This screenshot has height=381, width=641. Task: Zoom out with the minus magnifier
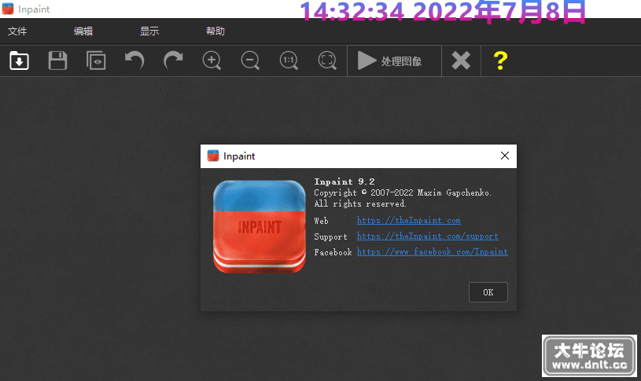coord(250,60)
